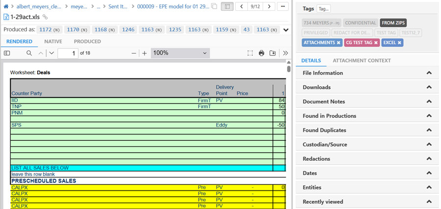Viewport: 441px width, 209px height.
Task: Go to the home breadcrumb icon
Action: pos(5,6)
